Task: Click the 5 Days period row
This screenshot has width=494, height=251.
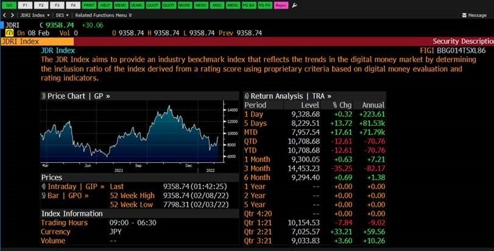Action: point(315,123)
